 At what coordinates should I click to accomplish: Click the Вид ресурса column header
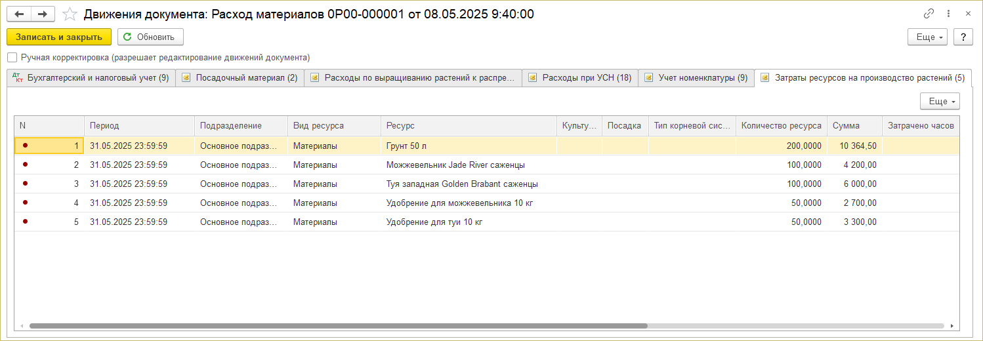[x=334, y=125]
